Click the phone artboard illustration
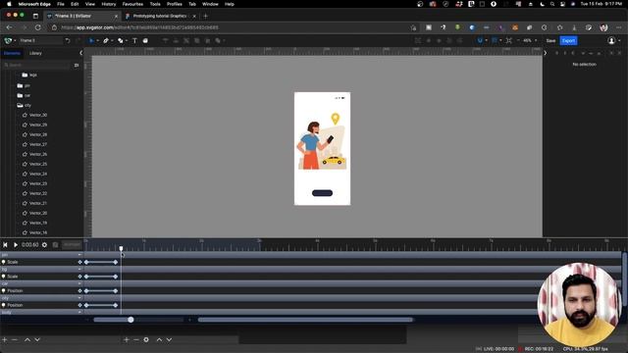Screen dimensions: 628x353 [x=323, y=148]
